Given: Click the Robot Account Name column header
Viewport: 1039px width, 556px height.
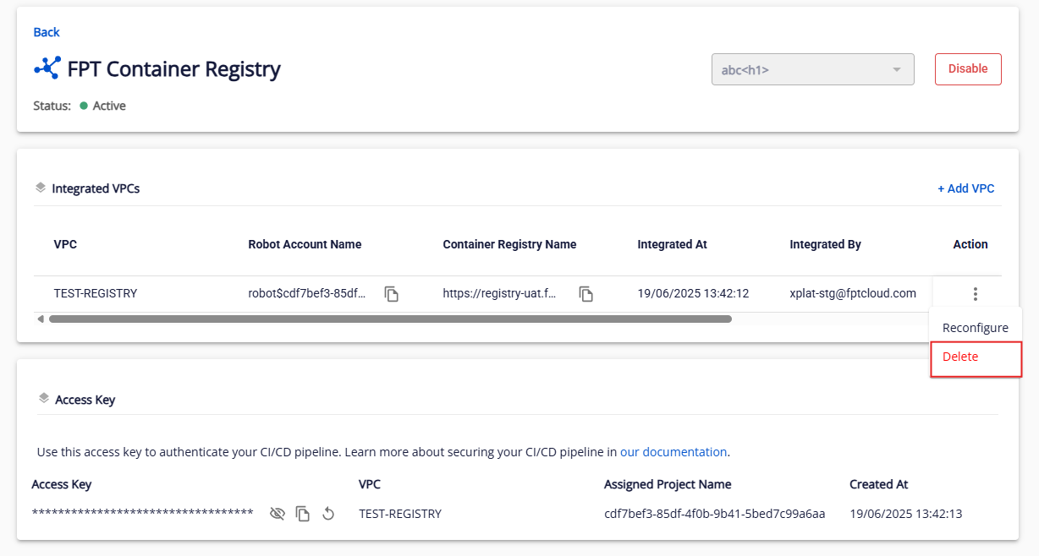Looking at the screenshot, I should [305, 244].
